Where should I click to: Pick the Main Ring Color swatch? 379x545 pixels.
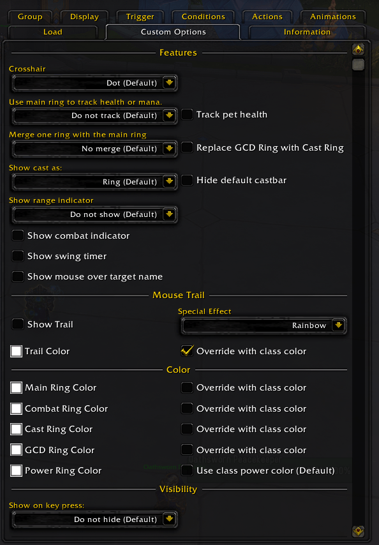pos(16,387)
